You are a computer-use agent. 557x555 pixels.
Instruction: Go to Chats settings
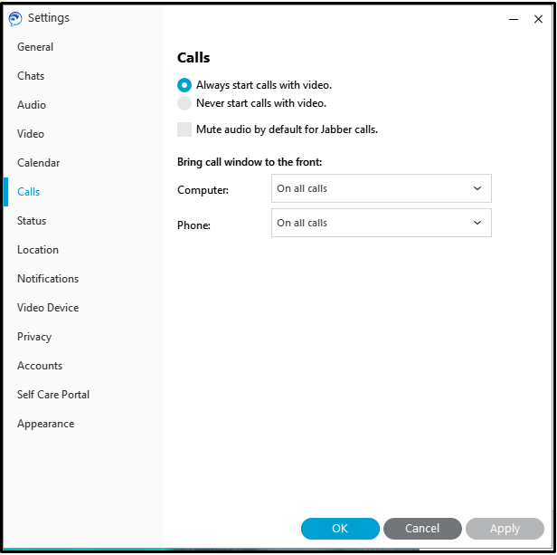31,76
